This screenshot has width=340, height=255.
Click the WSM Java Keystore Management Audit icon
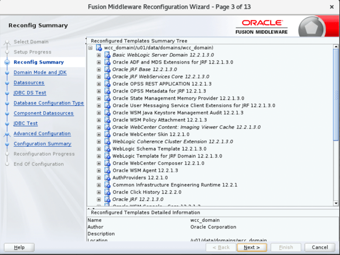108,113
